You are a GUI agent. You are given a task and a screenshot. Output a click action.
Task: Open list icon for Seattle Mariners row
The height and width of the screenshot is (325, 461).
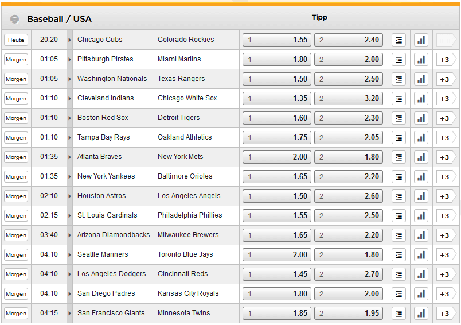[399, 255]
